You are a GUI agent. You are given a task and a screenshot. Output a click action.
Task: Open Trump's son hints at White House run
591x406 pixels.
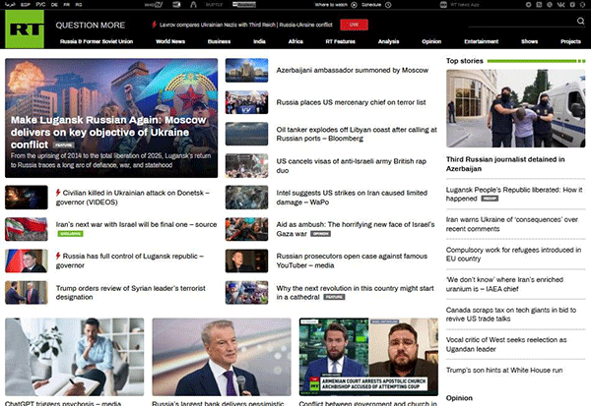tap(504, 371)
